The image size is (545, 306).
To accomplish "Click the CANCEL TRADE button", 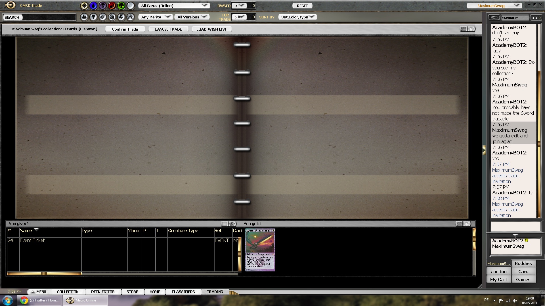I will pos(168,29).
